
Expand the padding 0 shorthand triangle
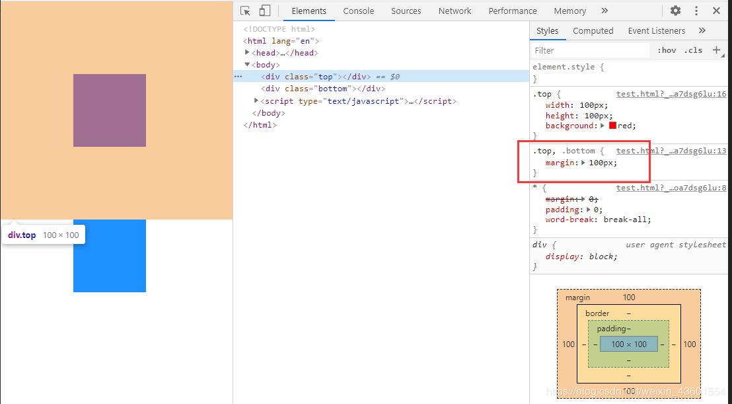(588, 210)
